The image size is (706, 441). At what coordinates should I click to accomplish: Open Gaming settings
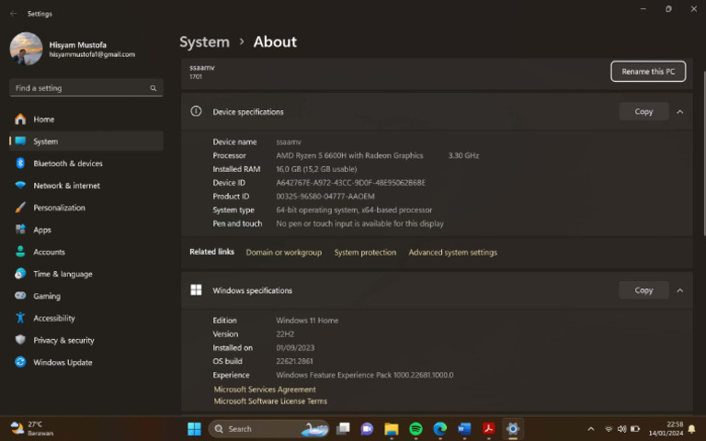point(47,296)
